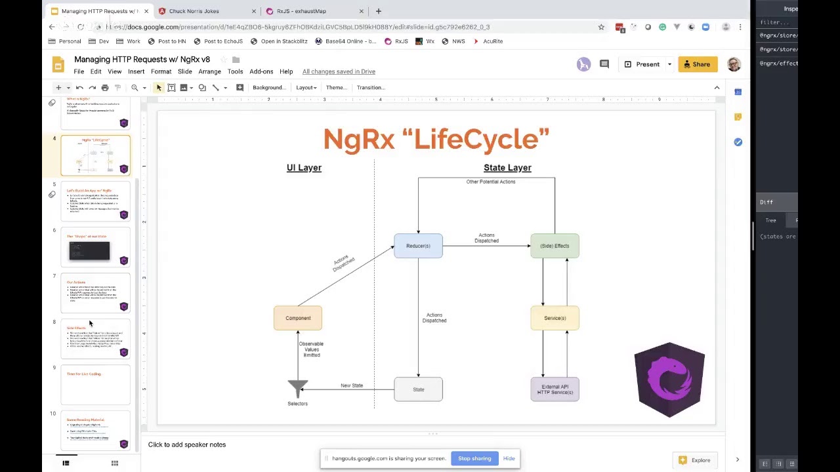Click the Background... button

coord(269,88)
